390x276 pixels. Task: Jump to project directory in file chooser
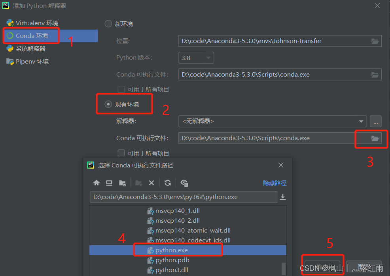point(122,183)
